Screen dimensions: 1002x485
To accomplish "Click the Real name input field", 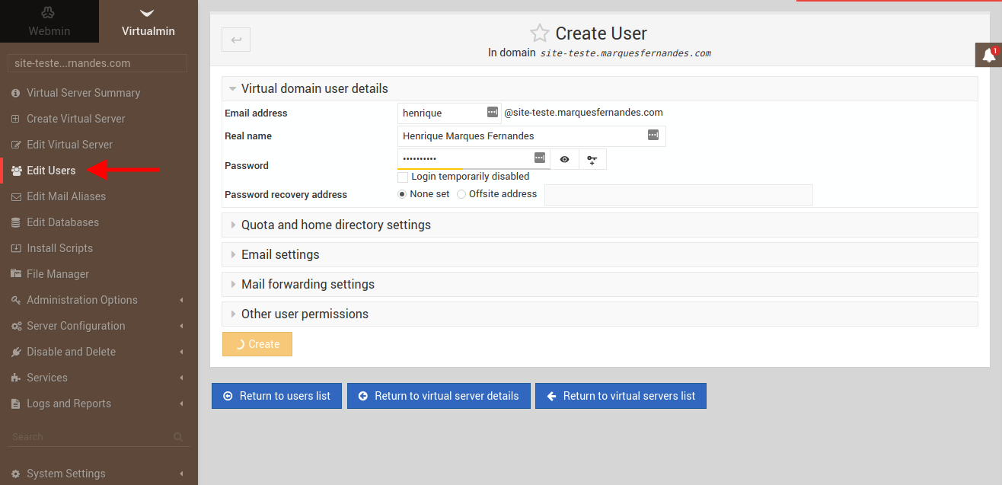I will (x=531, y=136).
